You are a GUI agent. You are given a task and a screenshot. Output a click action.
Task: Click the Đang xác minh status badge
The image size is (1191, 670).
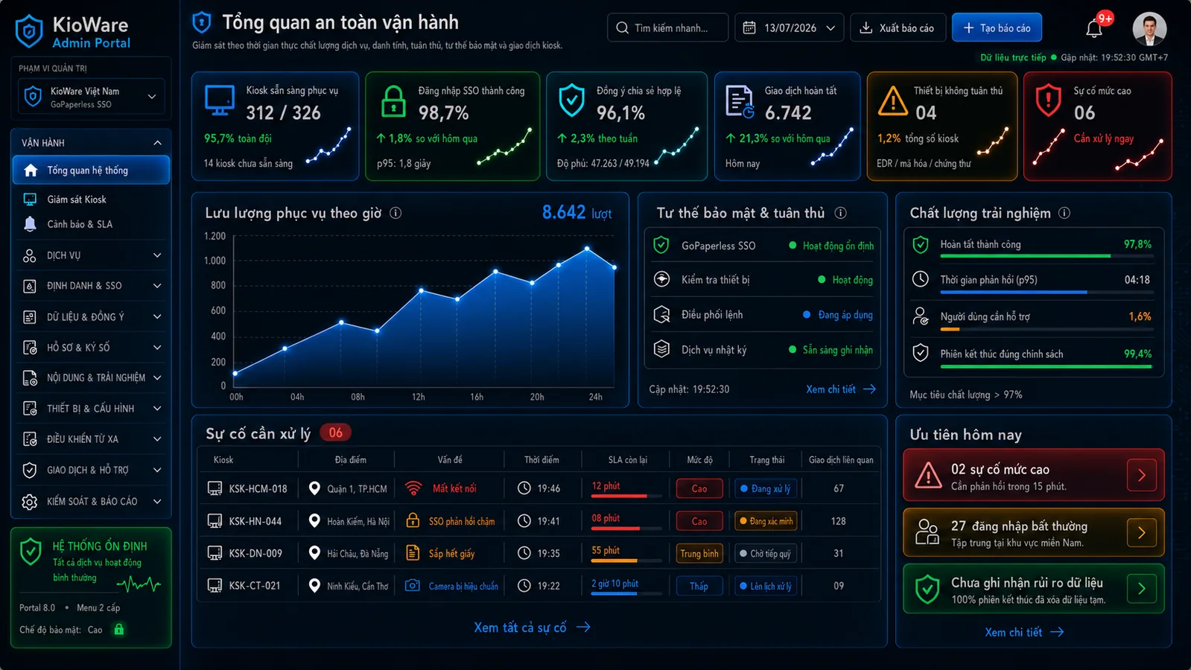tap(765, 521)
